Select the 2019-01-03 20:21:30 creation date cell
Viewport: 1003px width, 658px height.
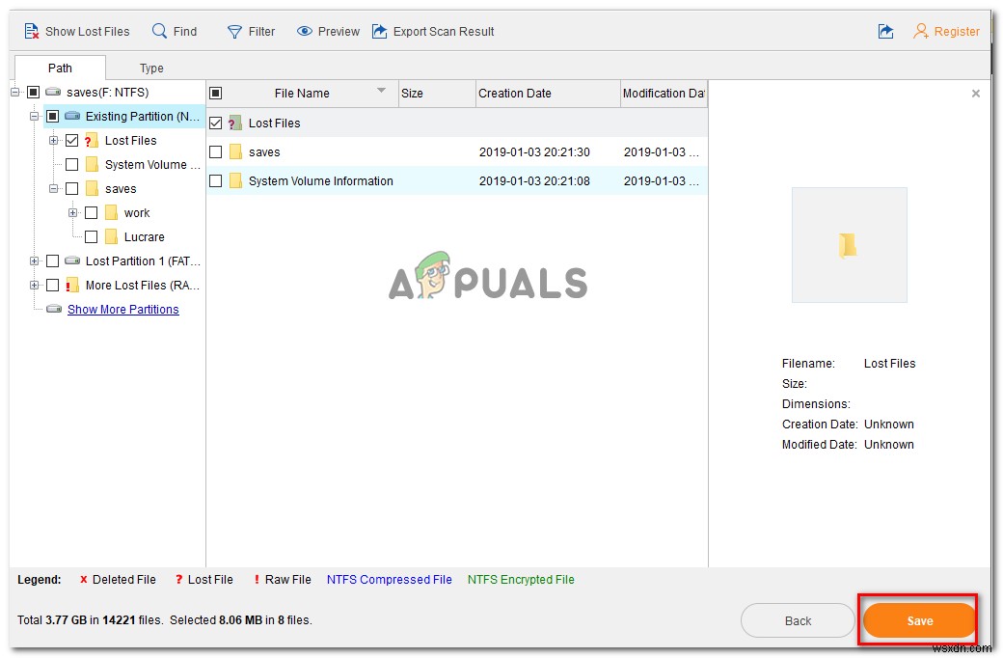534,151
